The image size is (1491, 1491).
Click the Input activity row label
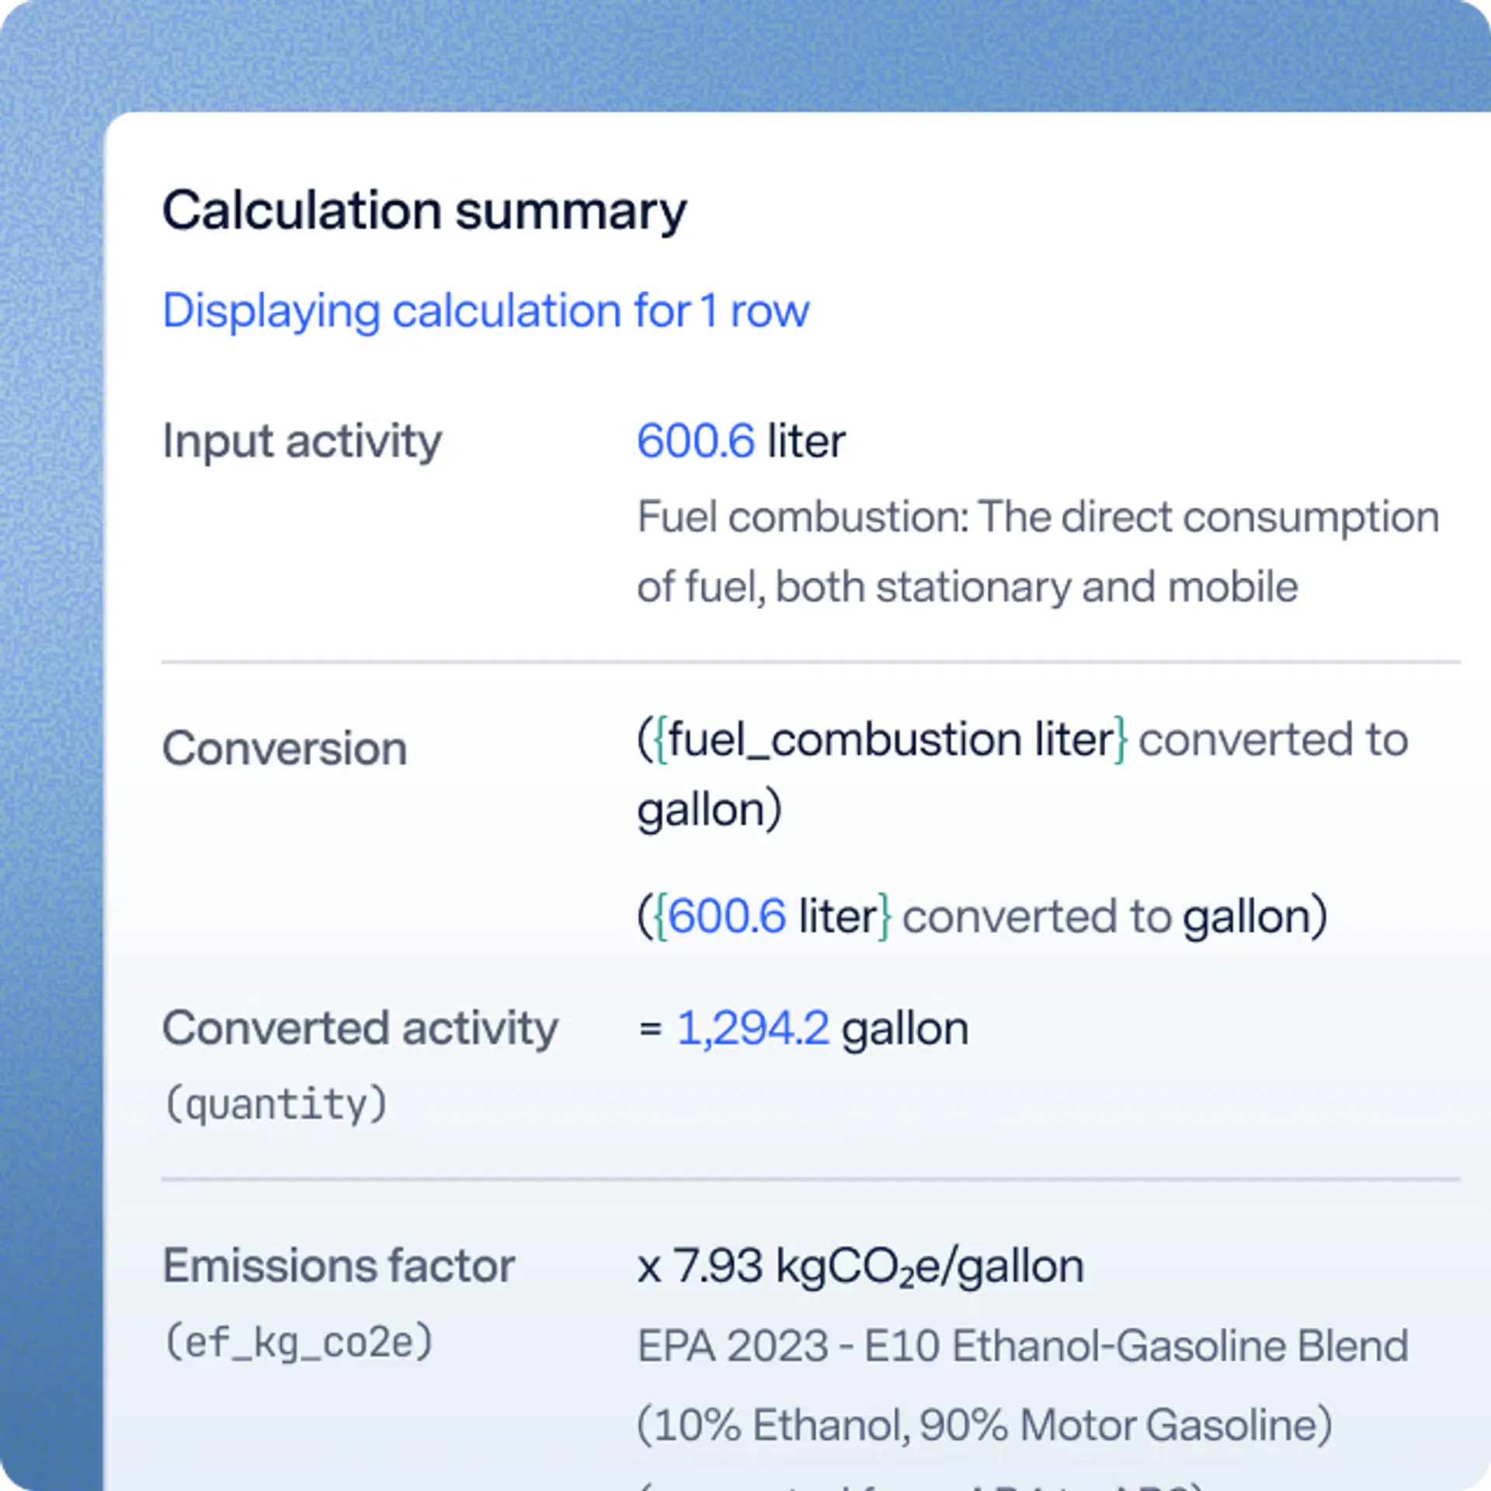click(x=301, y=440)
